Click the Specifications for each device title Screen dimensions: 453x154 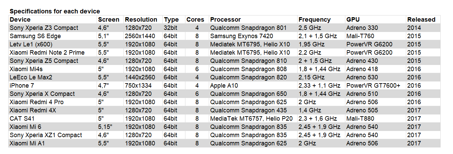(x=55, y=11)
